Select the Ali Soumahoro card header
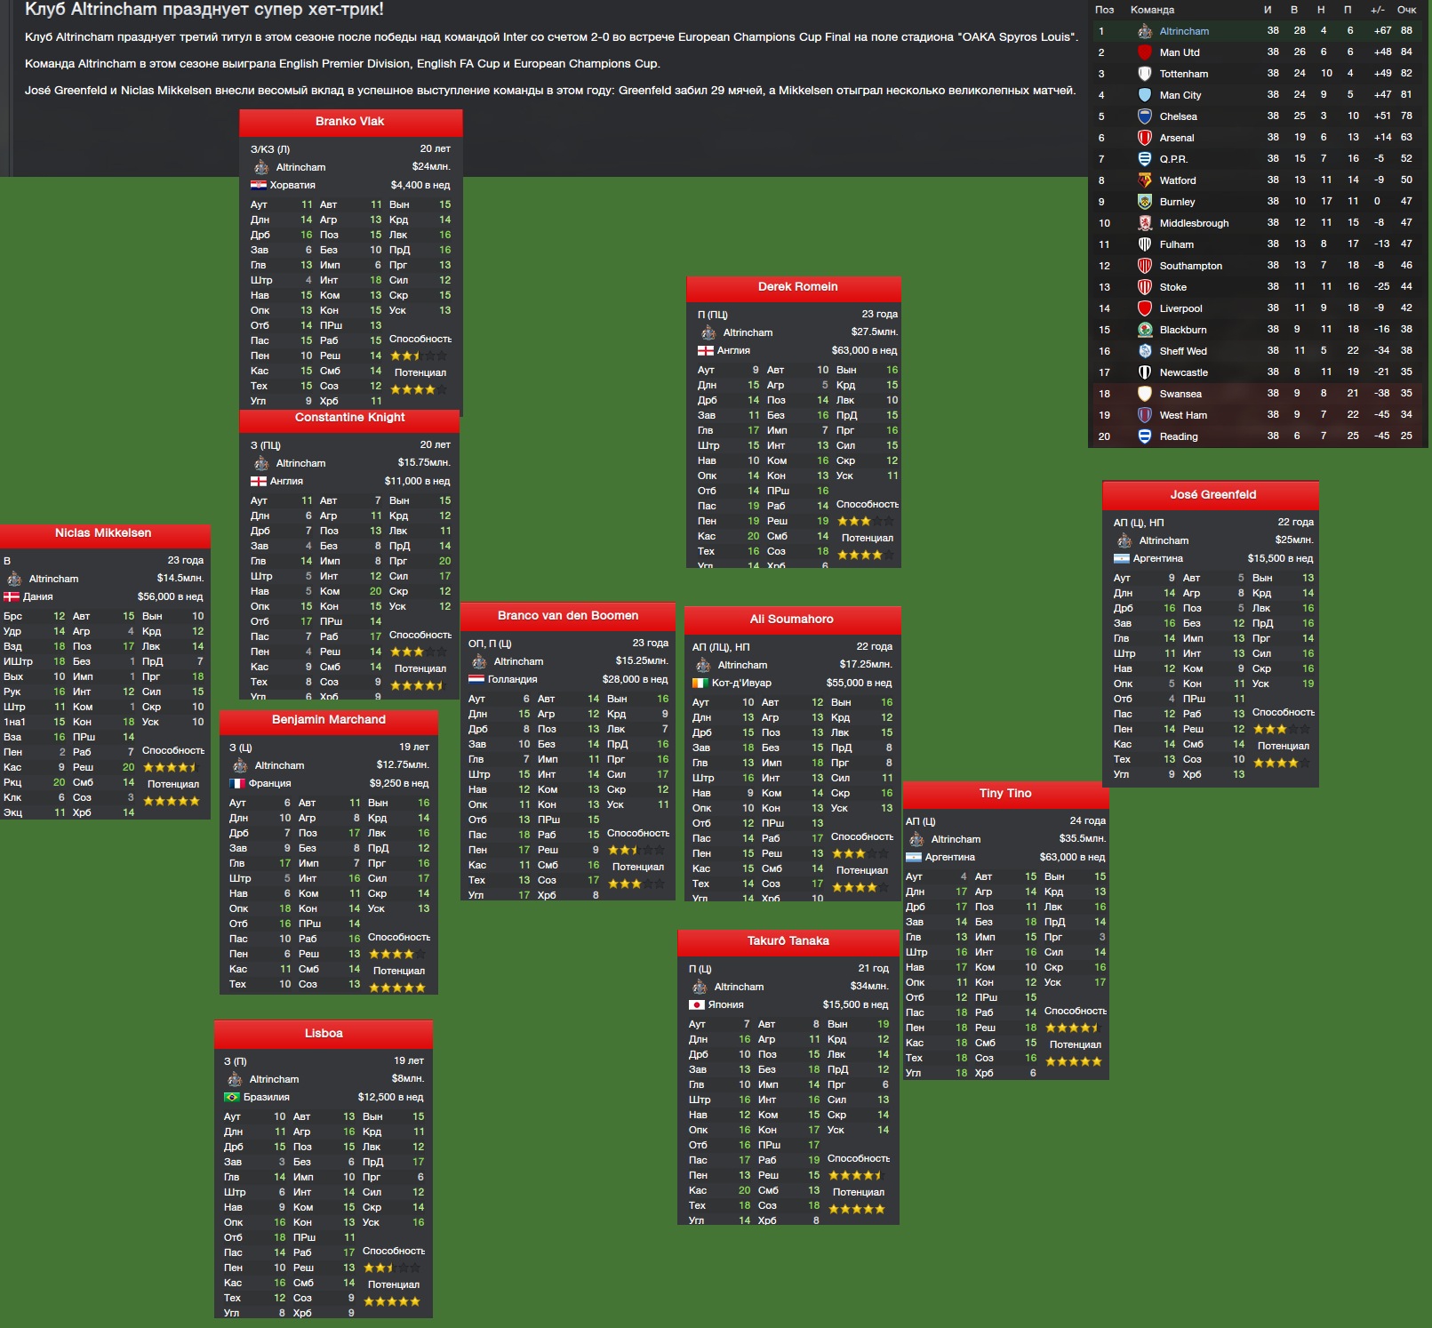 792,620
